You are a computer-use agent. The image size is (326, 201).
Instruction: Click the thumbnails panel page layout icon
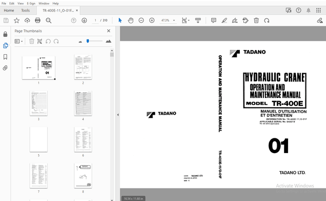[x=40, y=41]
